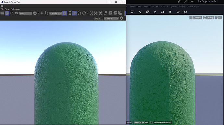
Task: Click the light bulb lighting icon
Action: [132, 12]
